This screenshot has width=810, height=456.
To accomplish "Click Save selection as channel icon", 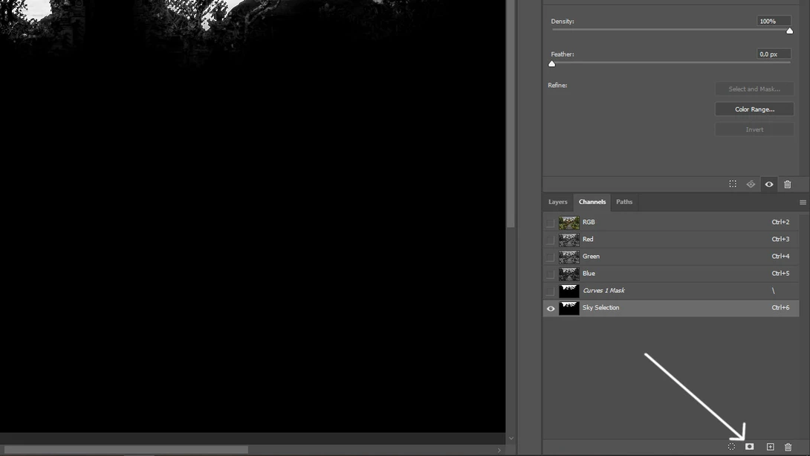I will (748, 447).
